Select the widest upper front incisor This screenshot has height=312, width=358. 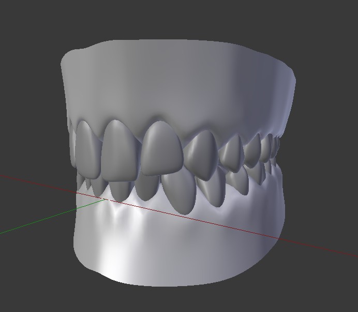coord(161,149)
